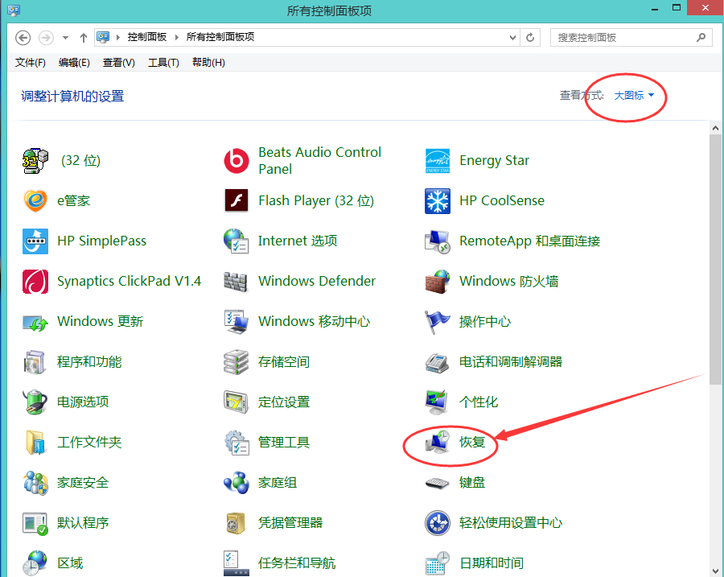Expand the address bar history dropdown
The image size is (724, 577).
click(512, 37)
